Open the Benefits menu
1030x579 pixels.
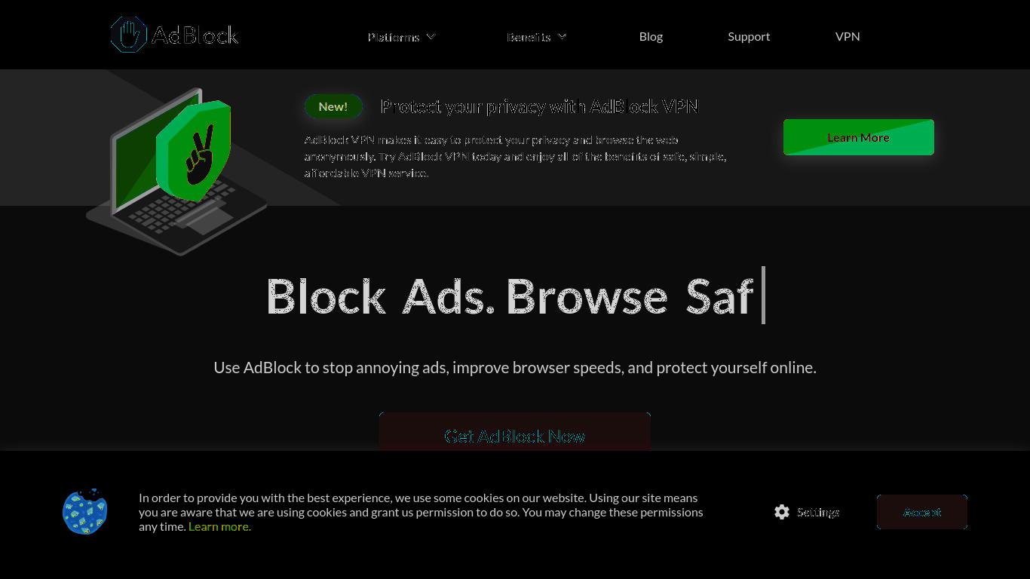click(x=529, y=37)
